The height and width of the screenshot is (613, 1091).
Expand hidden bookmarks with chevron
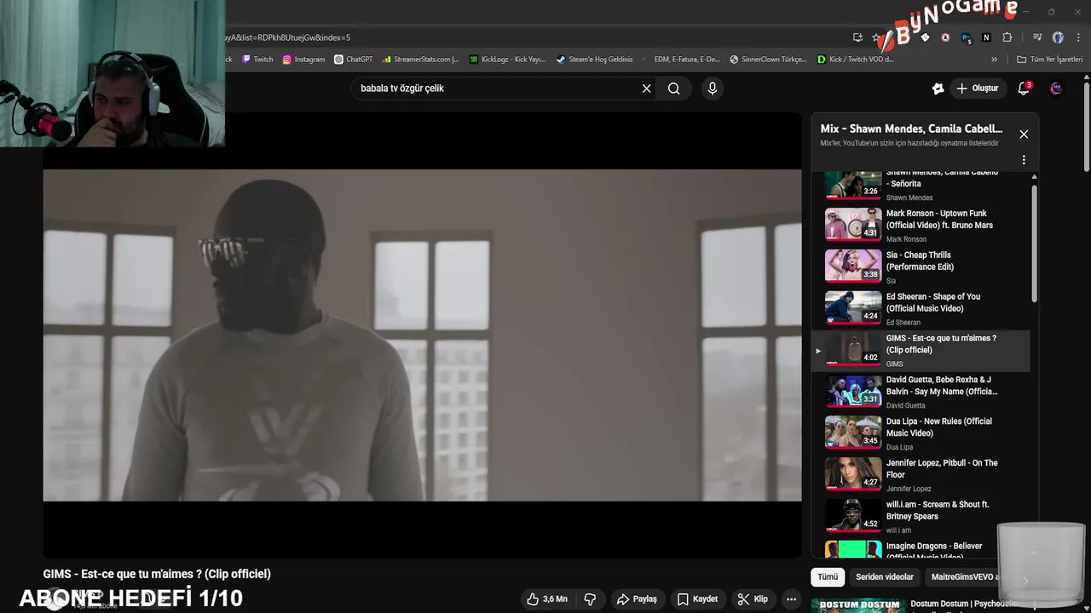[994, 60]
